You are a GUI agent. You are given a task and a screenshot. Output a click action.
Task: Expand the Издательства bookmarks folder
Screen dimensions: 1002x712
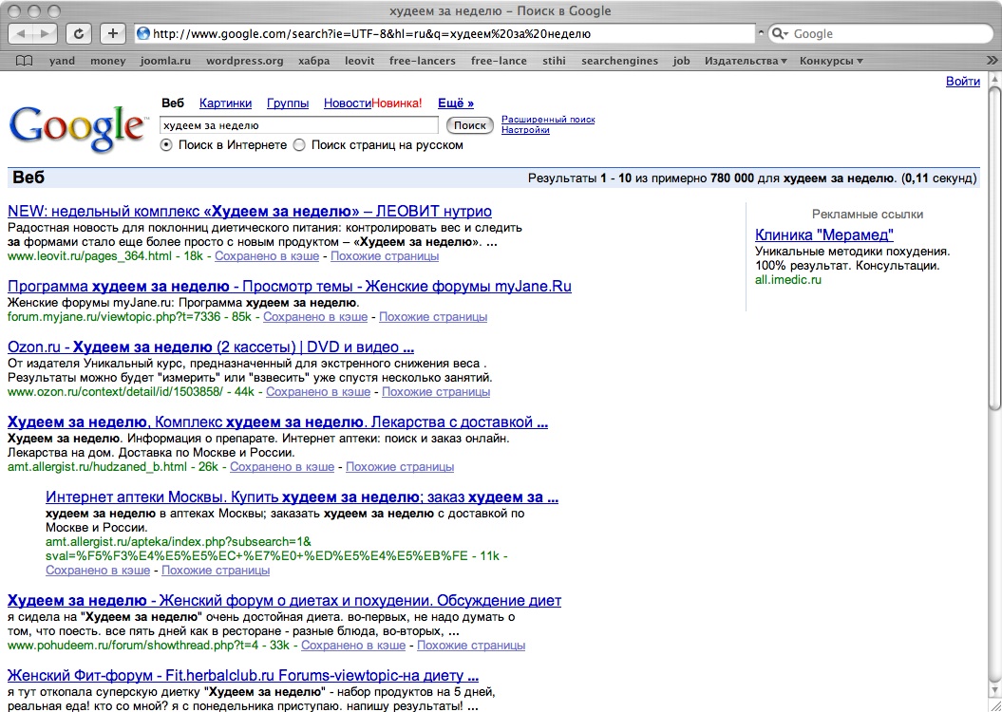[x=746, y=62]
